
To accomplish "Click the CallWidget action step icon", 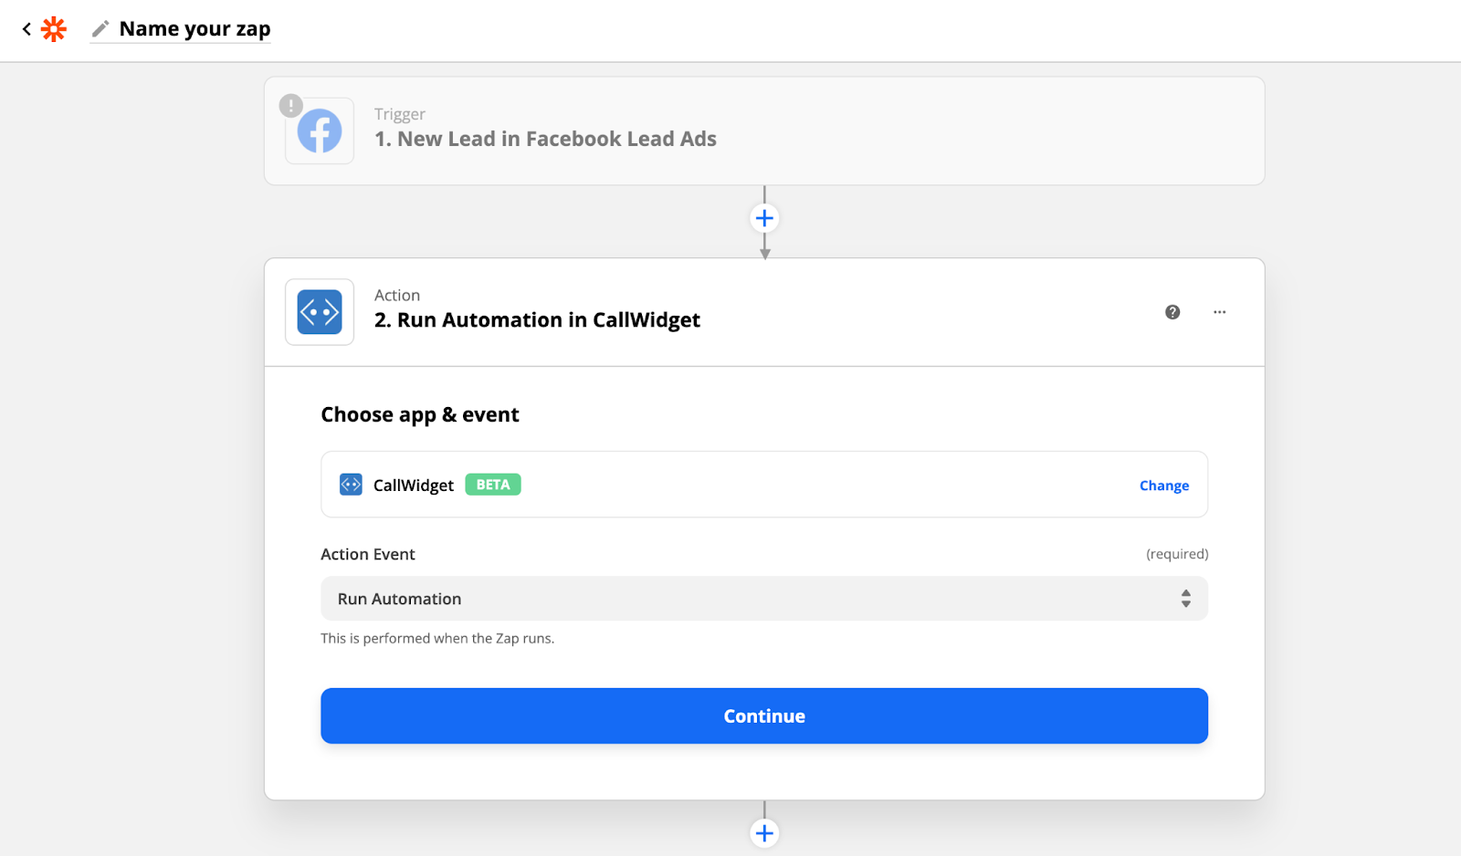I will coord(320,312).
